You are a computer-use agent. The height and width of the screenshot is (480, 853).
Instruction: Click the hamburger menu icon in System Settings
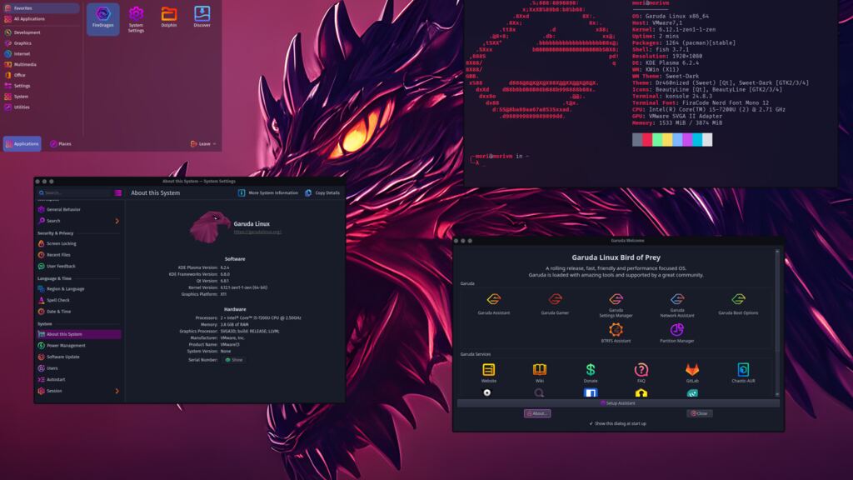click(x=118, y=192)
